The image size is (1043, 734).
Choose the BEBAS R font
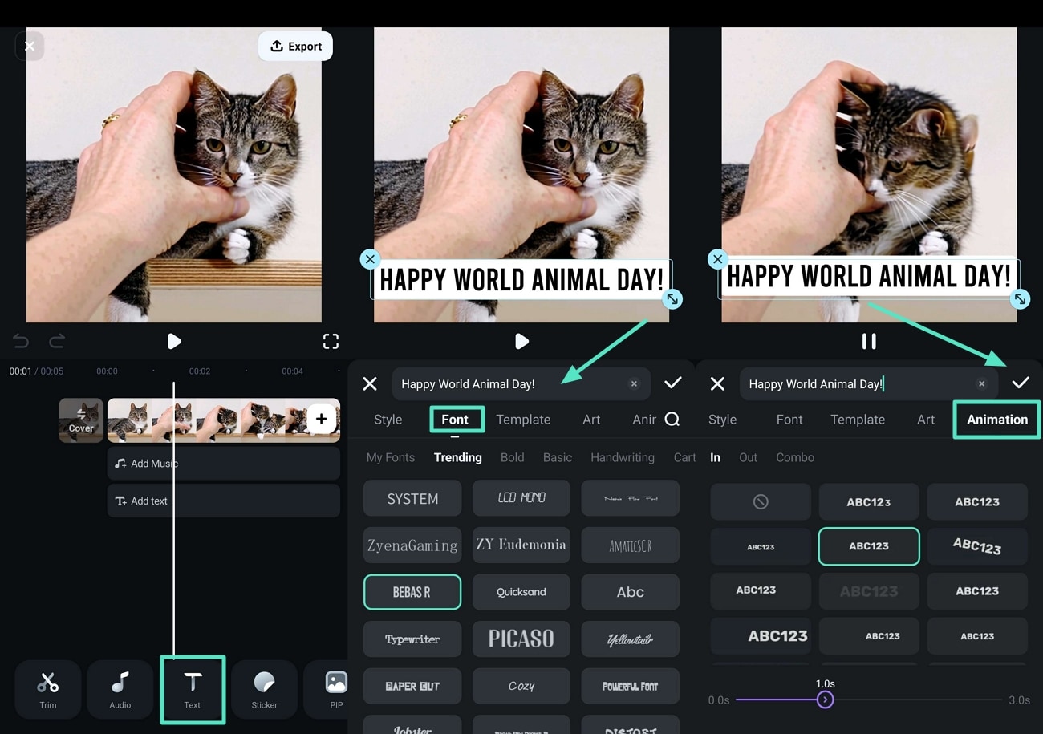tap(412, 592)
